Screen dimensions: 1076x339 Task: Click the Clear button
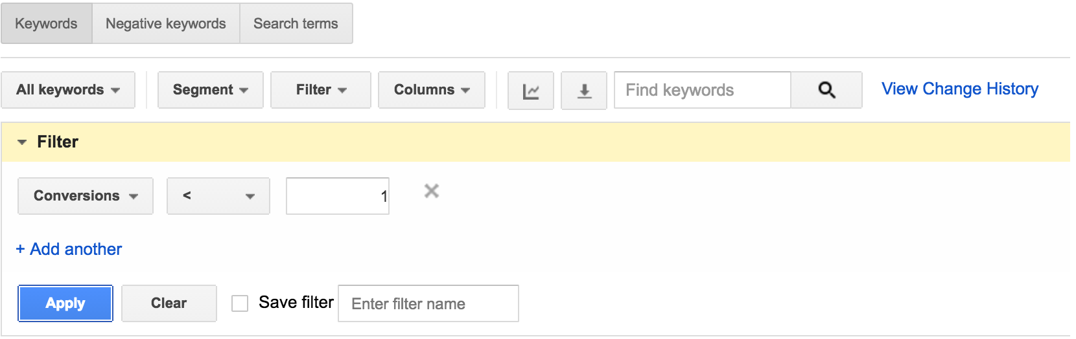169,303
